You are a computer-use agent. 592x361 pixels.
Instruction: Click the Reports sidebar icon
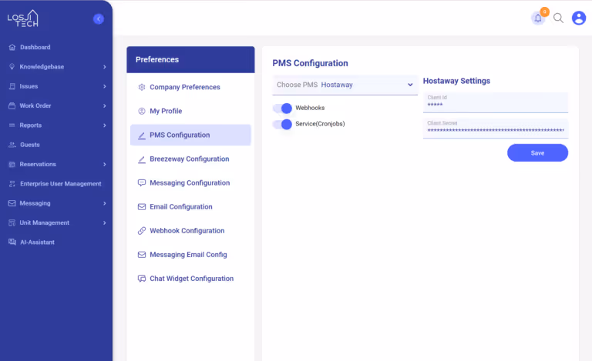coord(12,125)
